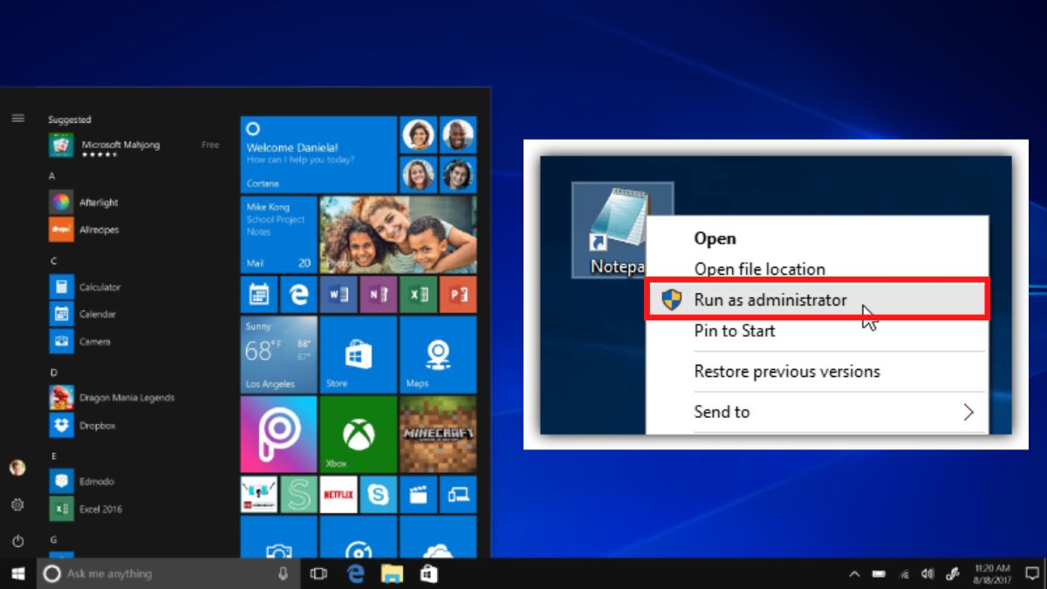
Task: Activate the Cortana microphone icon
Action: tap(283, 573)
